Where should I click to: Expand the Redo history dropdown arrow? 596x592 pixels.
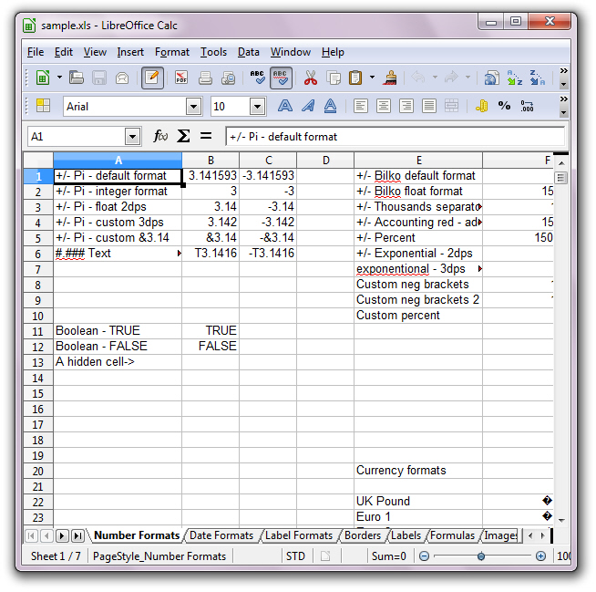click(468, 78)
